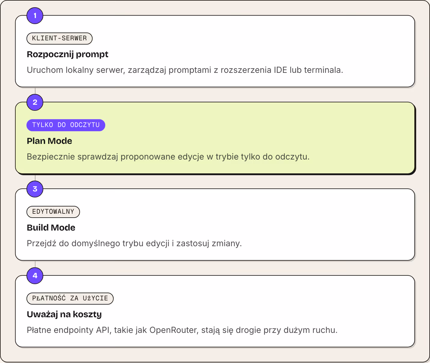Click the number 3 step badge
Image resolution: width=430 pixels, height=363 pixels.
pyautogui.click(x=35, y=189)
